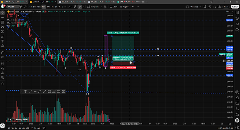Switch to first XAGUSD browser tab
This screenshot has height=130, width=240.
click(72, 2)
